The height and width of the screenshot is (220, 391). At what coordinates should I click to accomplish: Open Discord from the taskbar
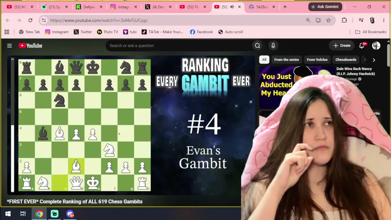(70, 214)
